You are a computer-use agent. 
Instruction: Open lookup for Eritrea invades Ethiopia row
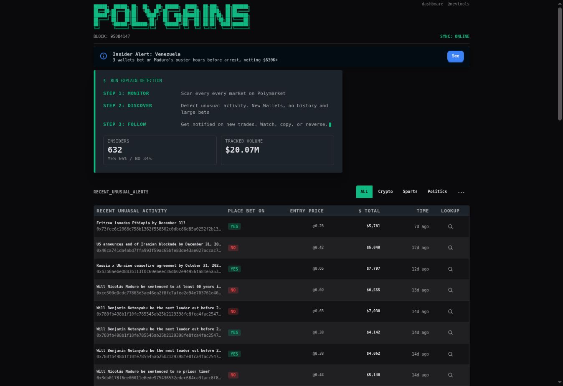click(x=450, y=226)
